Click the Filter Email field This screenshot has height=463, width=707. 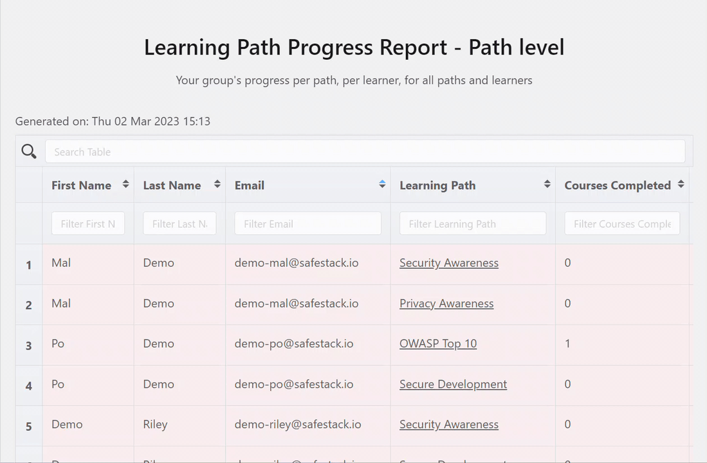[308, 223]
